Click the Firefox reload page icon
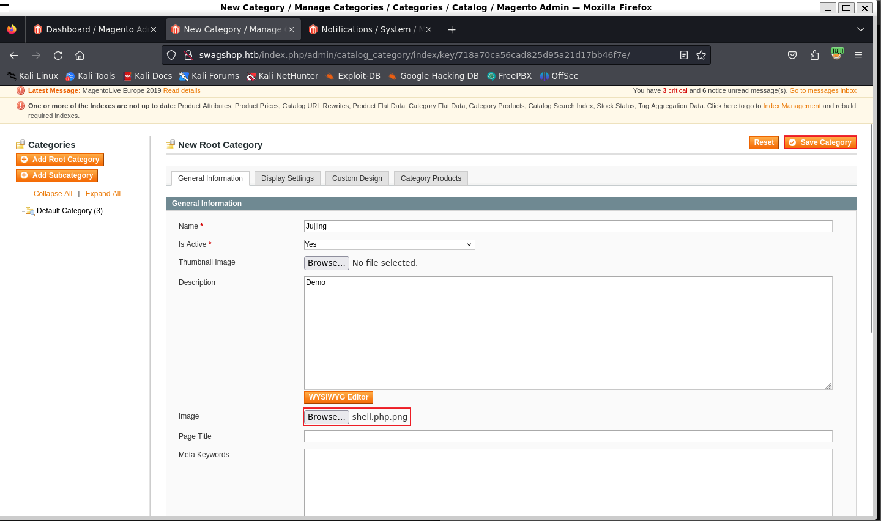 [x=58, y=55]
